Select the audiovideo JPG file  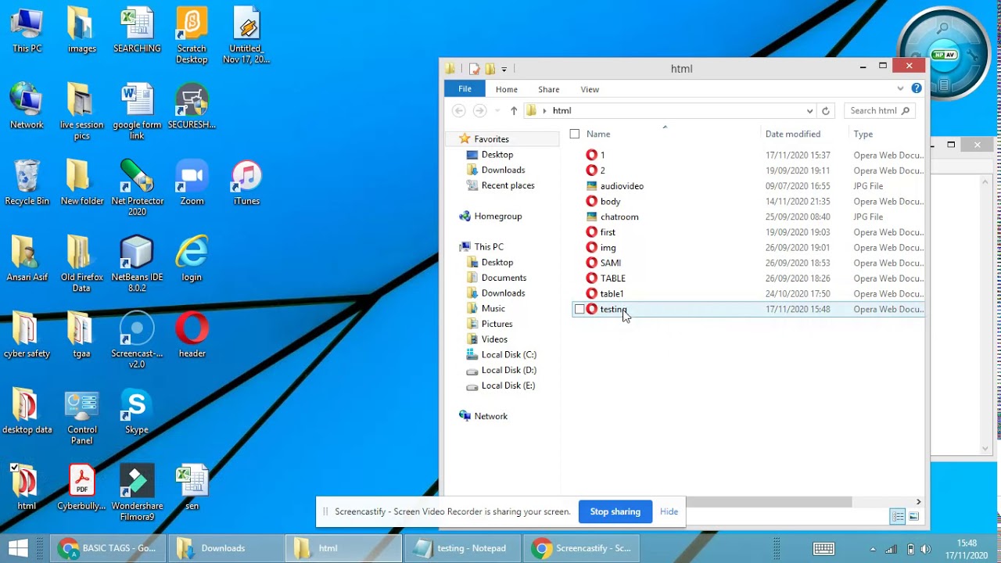tap(622, 186)
